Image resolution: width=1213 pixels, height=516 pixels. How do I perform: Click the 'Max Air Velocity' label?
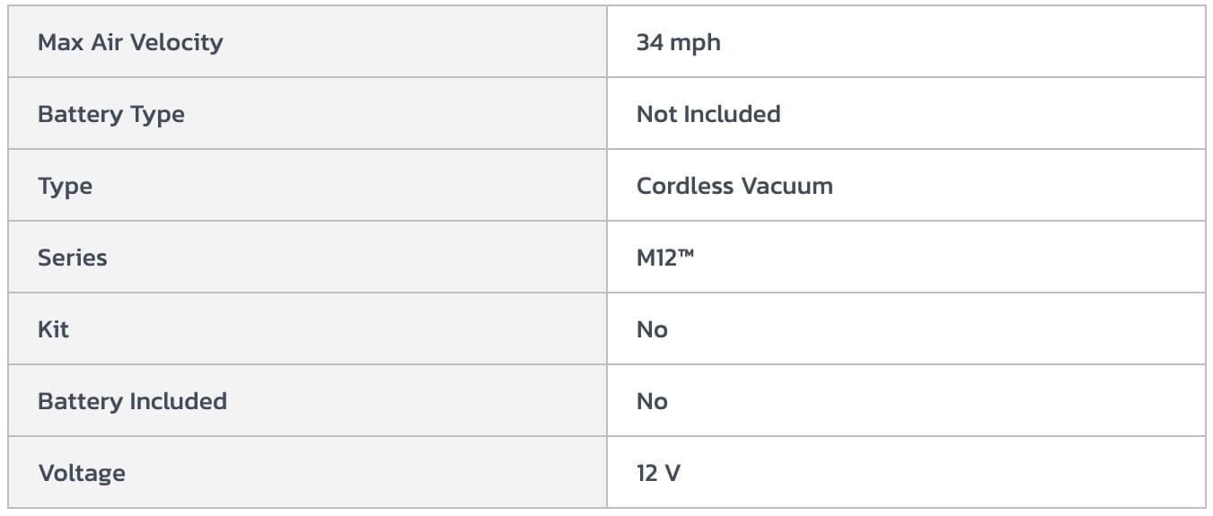[x=130, y=42]
